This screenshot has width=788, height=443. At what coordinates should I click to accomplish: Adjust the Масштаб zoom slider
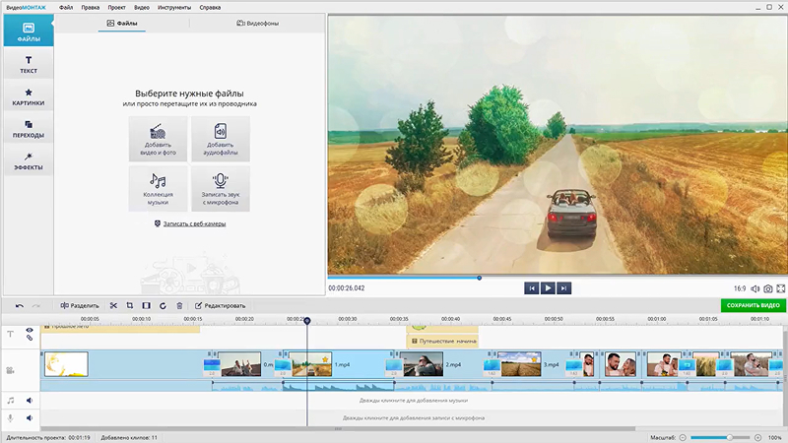coord(730,437)
